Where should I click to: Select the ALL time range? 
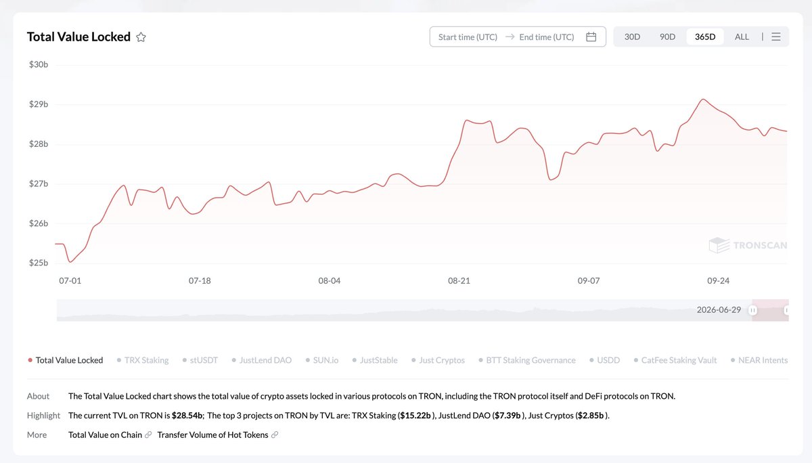[742, 37]
